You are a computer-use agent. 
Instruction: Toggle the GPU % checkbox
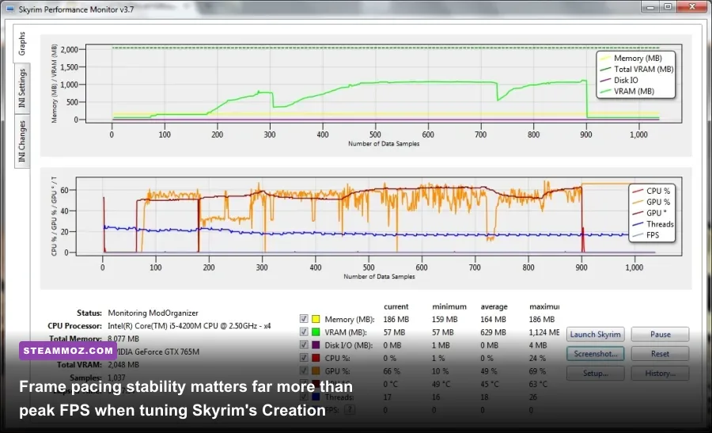[x=304, y=371]
